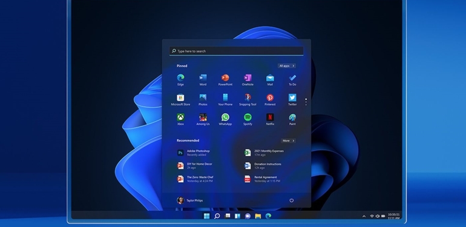Open the date and time clock
This screenshot has height=227, width=466.
[x=393, y=216]
